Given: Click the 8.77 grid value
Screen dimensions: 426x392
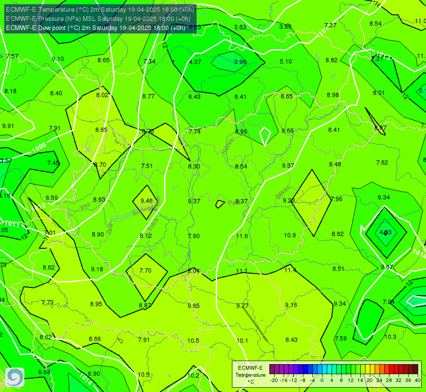Looking at the screenshot, I should point(148,96).
